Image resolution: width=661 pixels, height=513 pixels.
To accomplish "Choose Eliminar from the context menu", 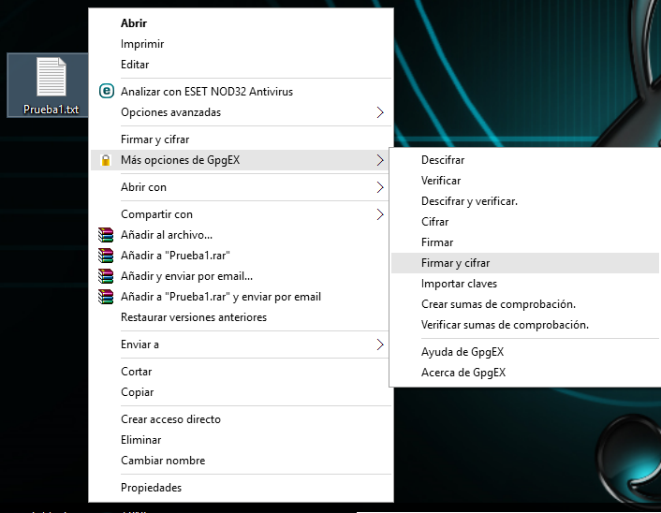I will click(x=242, y=440).
